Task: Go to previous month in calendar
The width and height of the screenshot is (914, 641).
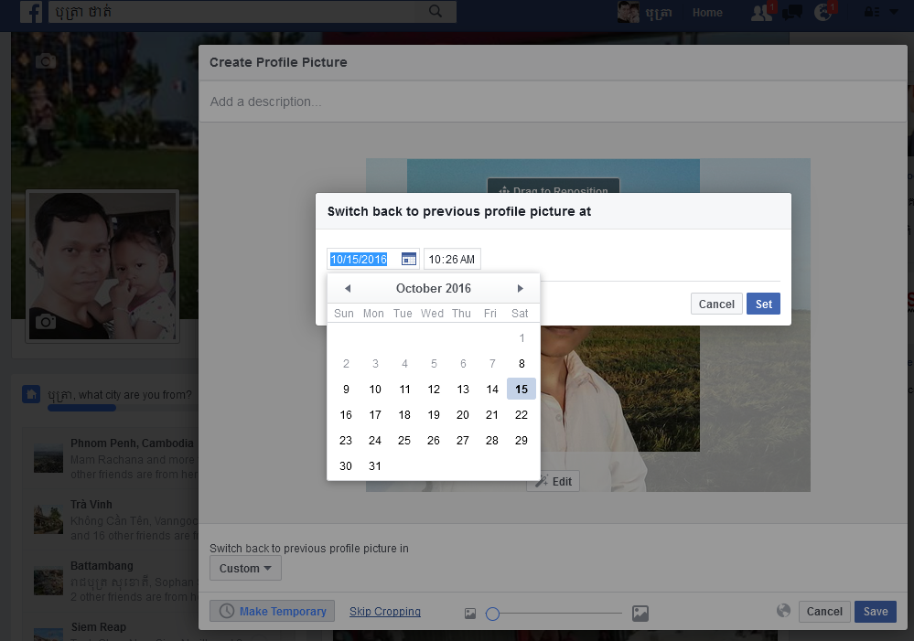Action: [348, 288]
